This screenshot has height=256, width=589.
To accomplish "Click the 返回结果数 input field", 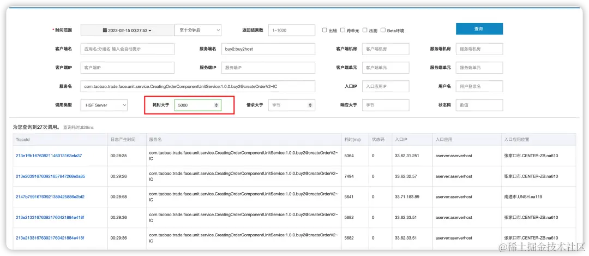I will (x=291, y=30).
